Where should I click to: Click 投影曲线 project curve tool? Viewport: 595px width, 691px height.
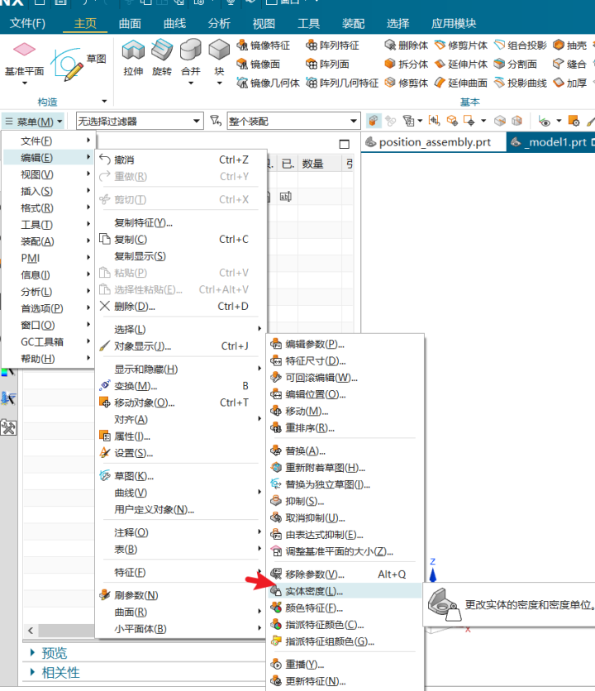pyautogui.click(x=520, y=83)
